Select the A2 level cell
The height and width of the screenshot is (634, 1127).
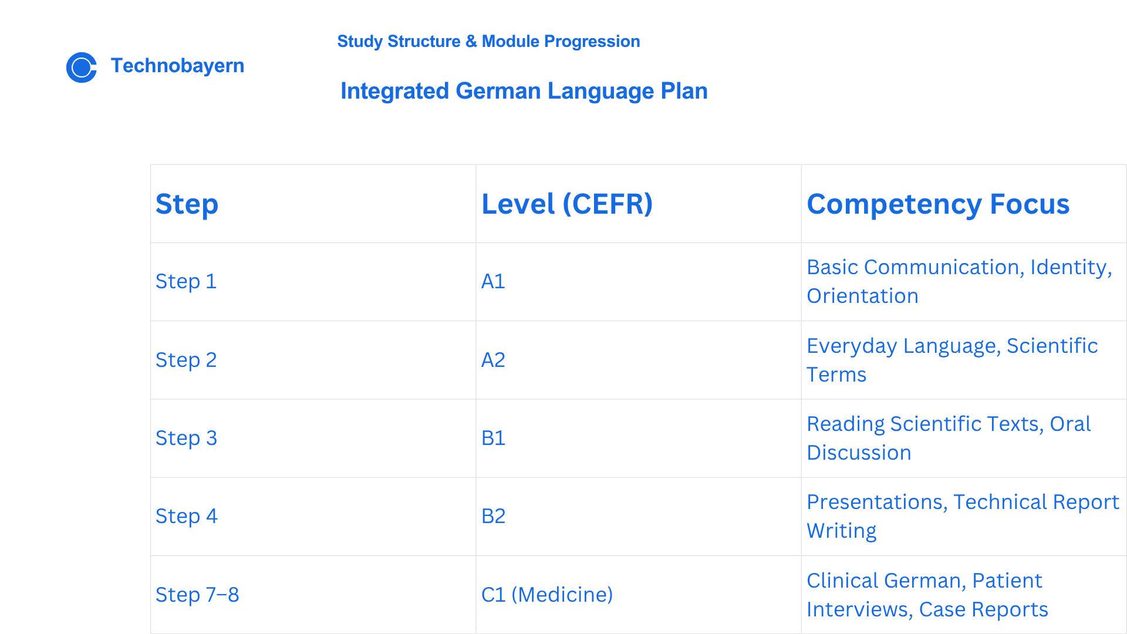(x=638, y=360)
